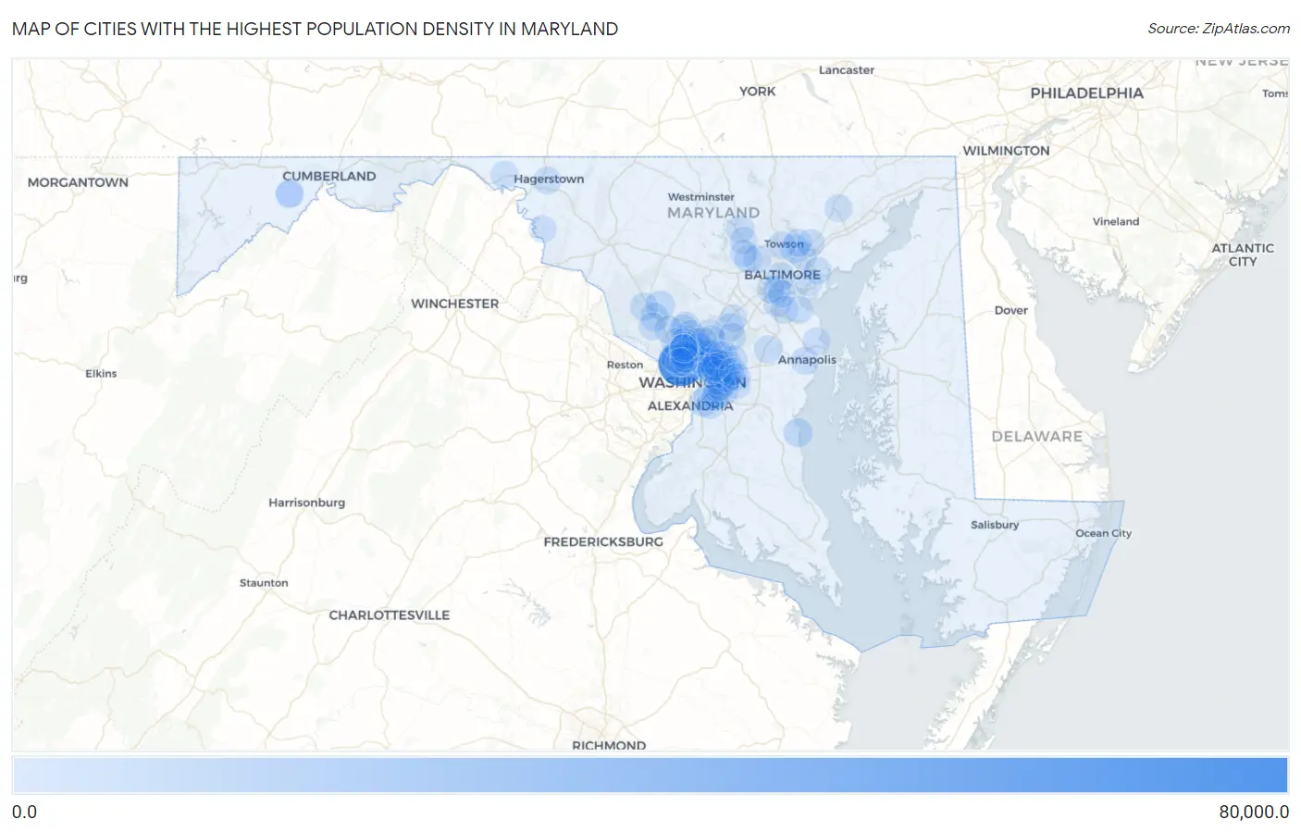Click the WINCHESTER city label
The height and width of the screenshot is (832, 1301).
tap(454, 304)
